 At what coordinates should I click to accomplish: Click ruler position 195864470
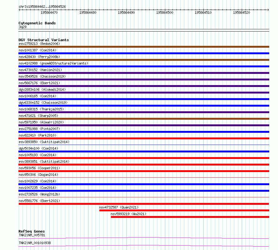tap(49, 12)
